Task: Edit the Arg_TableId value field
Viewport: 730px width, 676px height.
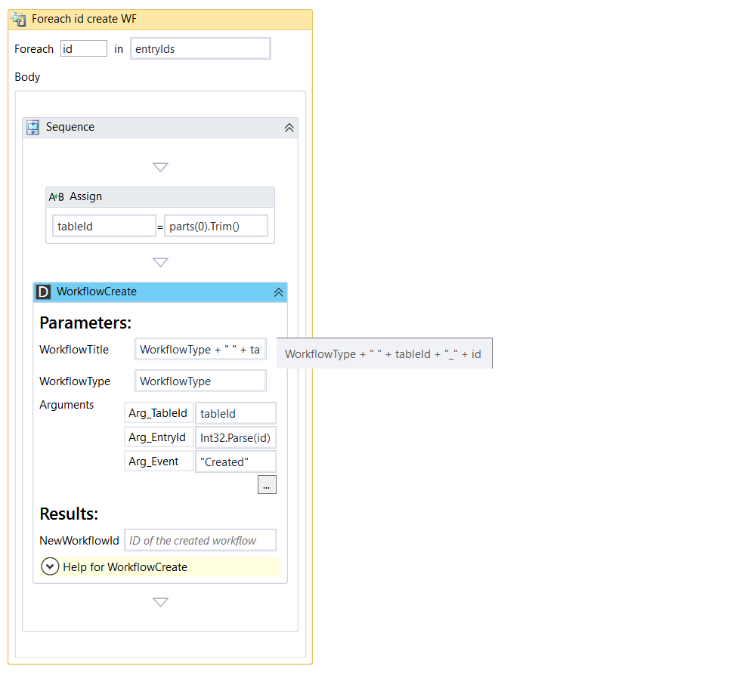Action: click(235, 413)
